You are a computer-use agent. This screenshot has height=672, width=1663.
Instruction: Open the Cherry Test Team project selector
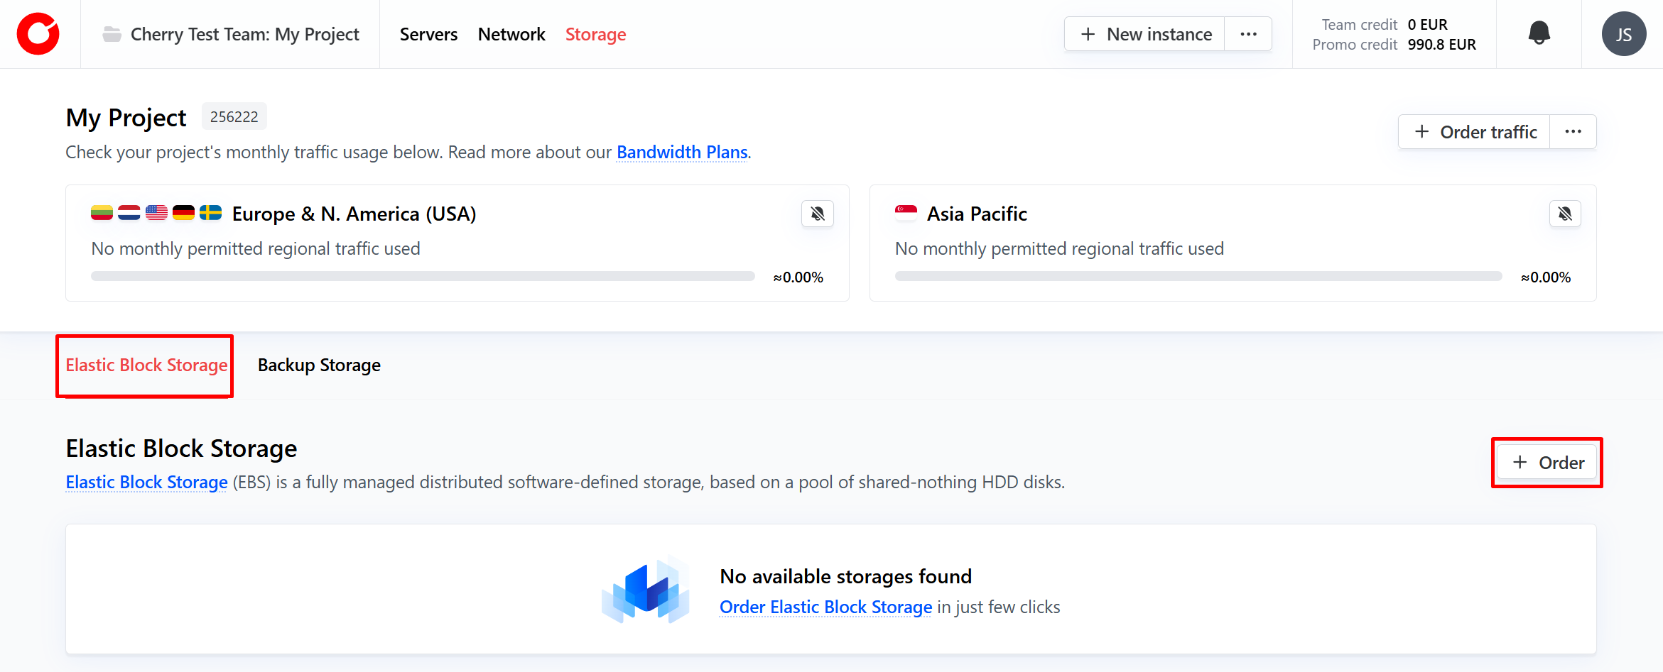point(244,34)
